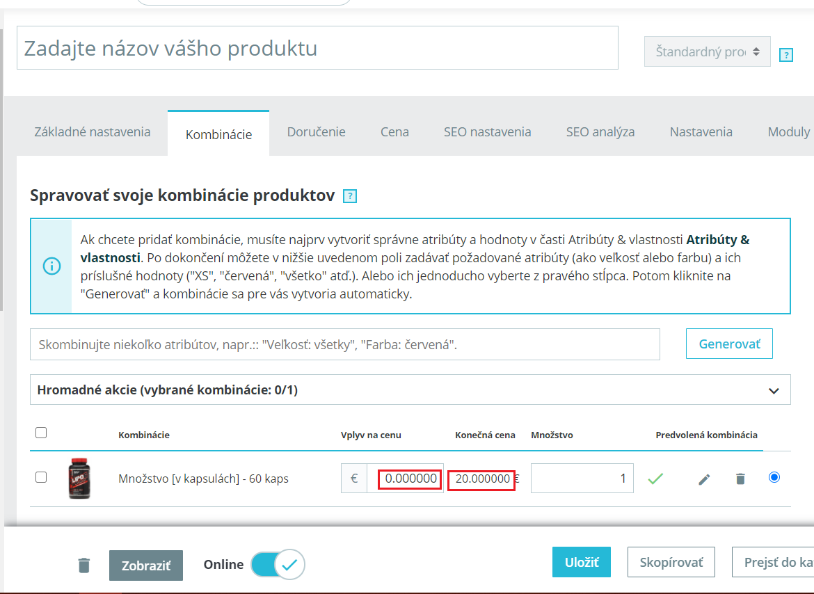
Task: Click the Generovať button
Action: (729, 344)
